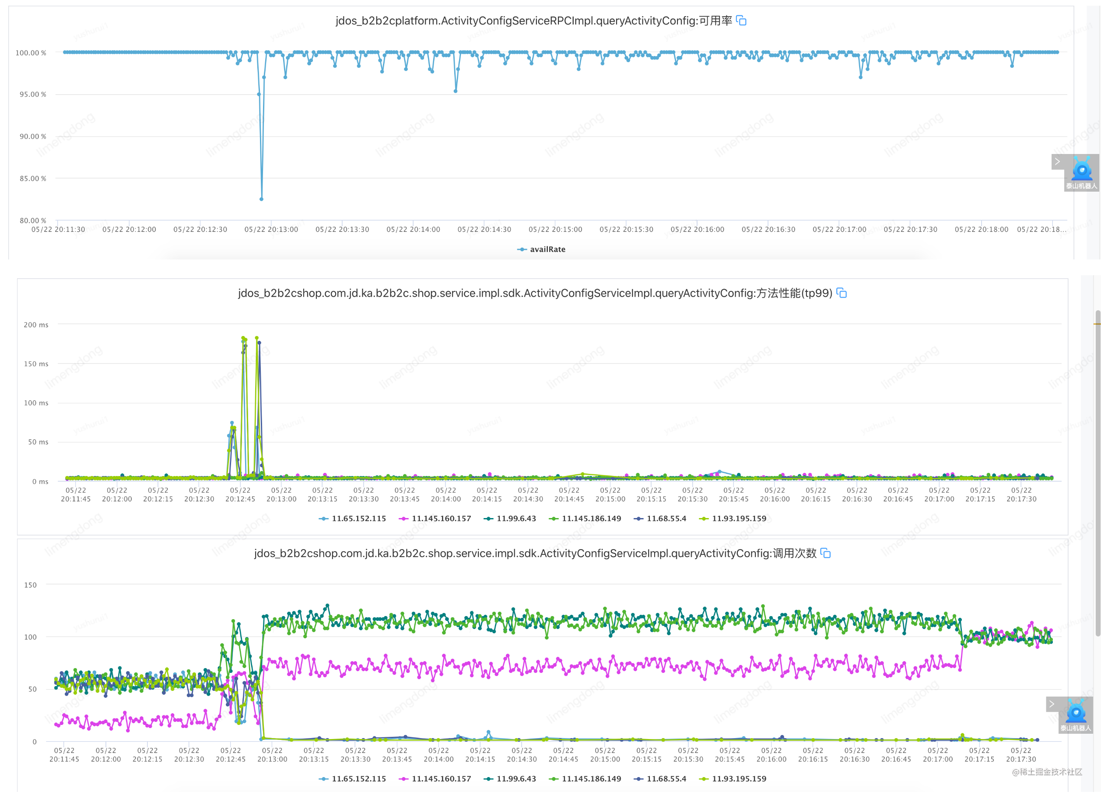Copy the availability rate chart title
The height and width of the screenshot is (795, 1101).
click(741, 21)
